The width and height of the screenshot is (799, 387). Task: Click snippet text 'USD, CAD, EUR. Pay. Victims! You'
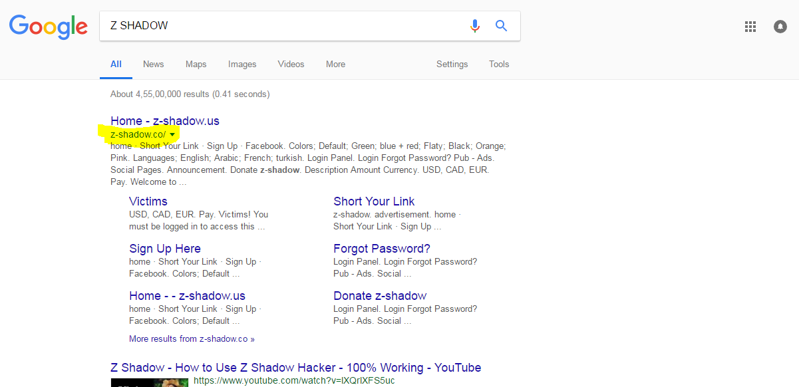coord(198,215)
